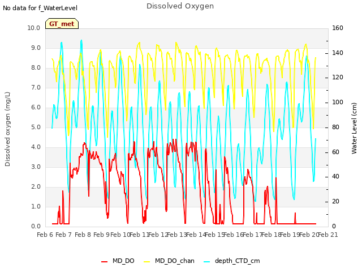Click the Water Level (cm) axis label
Screen dimensions: 362x272
click(354, 129)
